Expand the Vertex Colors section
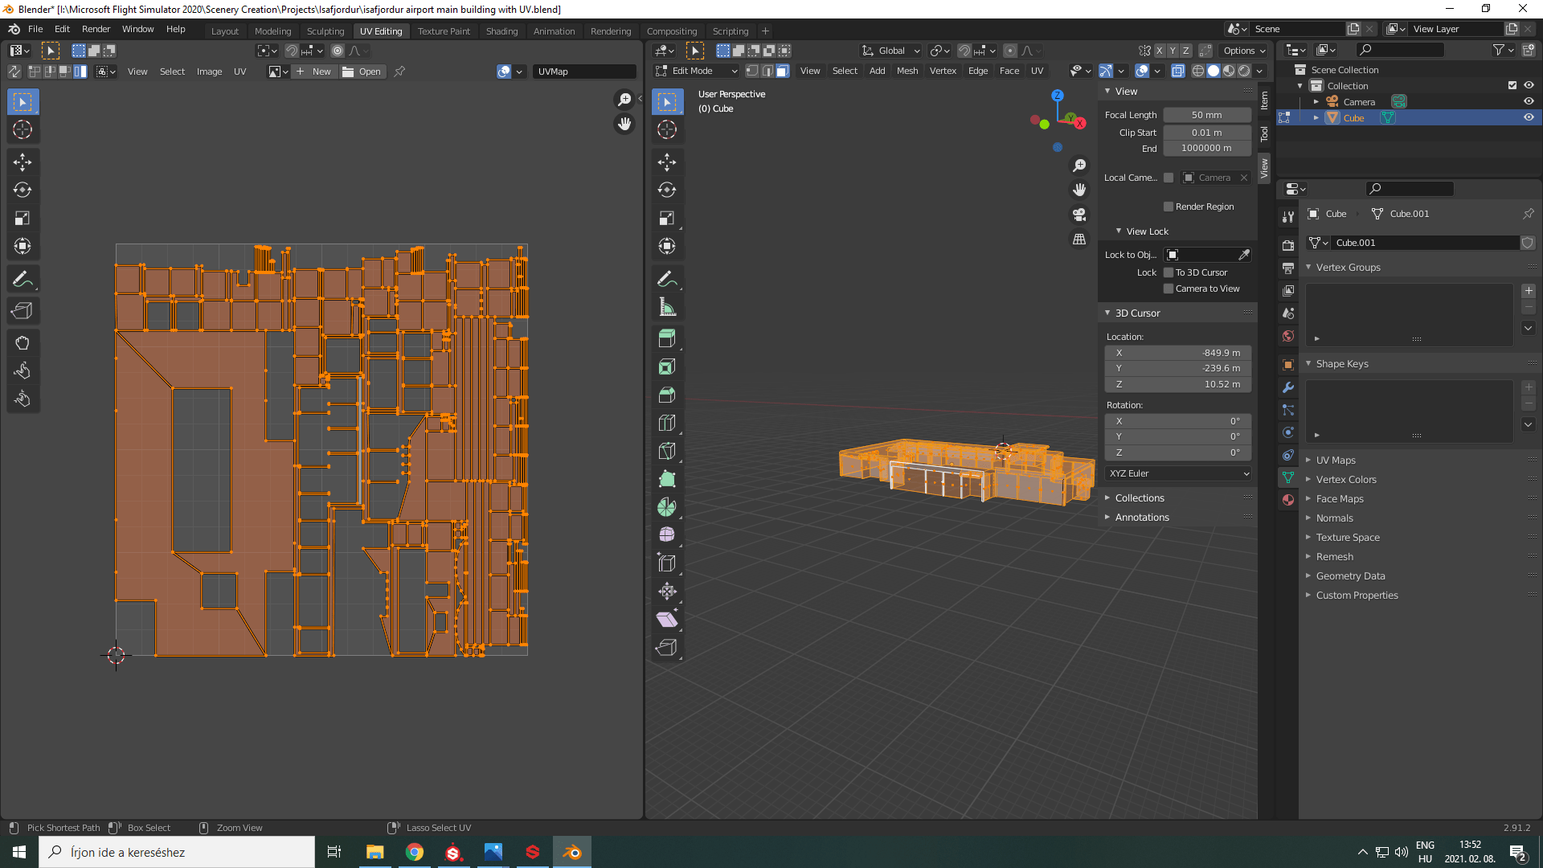This screenshot has height=868, width=1543. [x=1345, y=479]
